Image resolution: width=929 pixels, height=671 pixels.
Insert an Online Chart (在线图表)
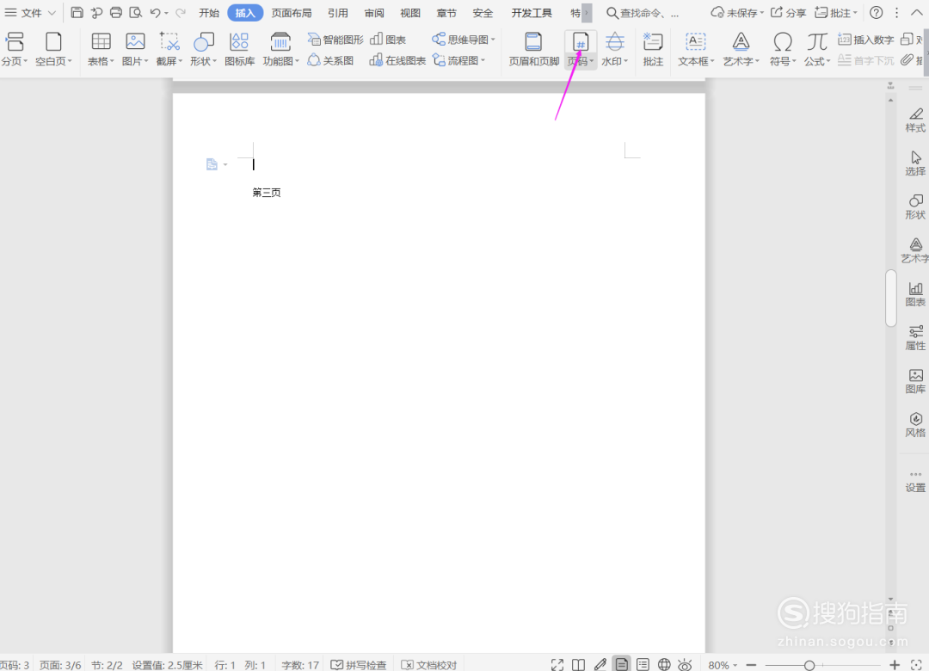point(397,60)
